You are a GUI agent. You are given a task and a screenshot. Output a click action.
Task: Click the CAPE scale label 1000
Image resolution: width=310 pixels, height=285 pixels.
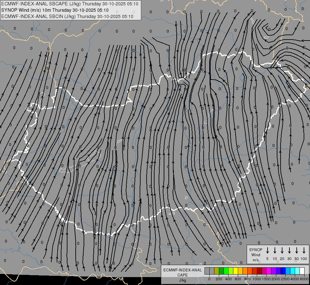click(x=257, y=279)
